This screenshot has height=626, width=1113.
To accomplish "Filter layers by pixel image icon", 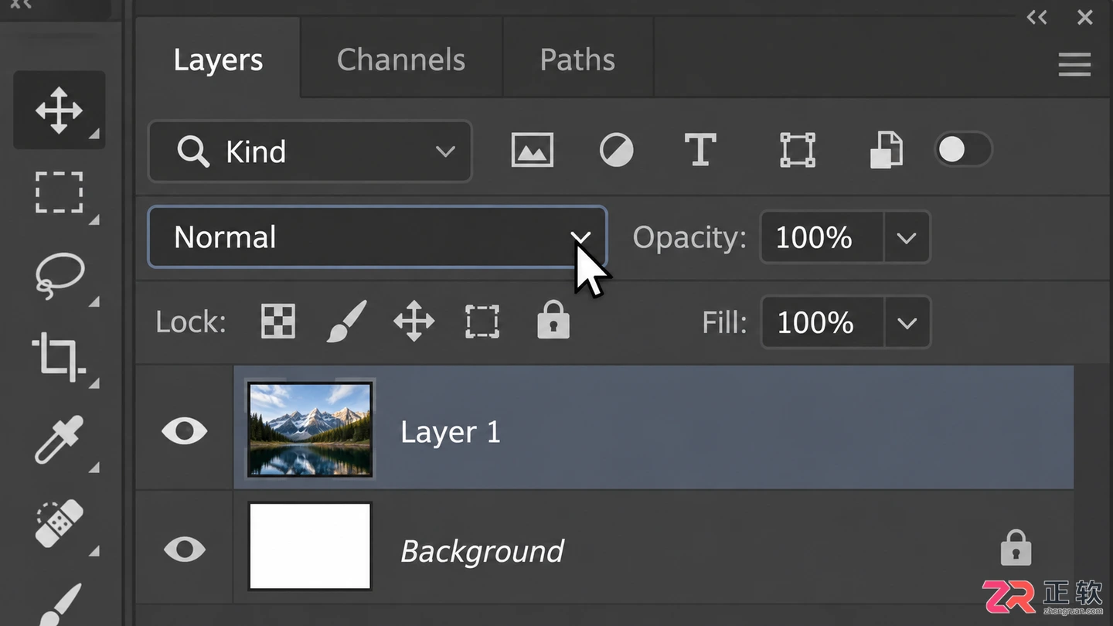I will click(x=533, y=150).
